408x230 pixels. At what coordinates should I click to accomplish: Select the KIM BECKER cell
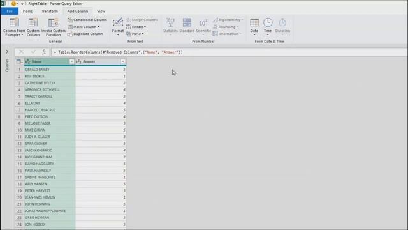(x=50, y=76)
